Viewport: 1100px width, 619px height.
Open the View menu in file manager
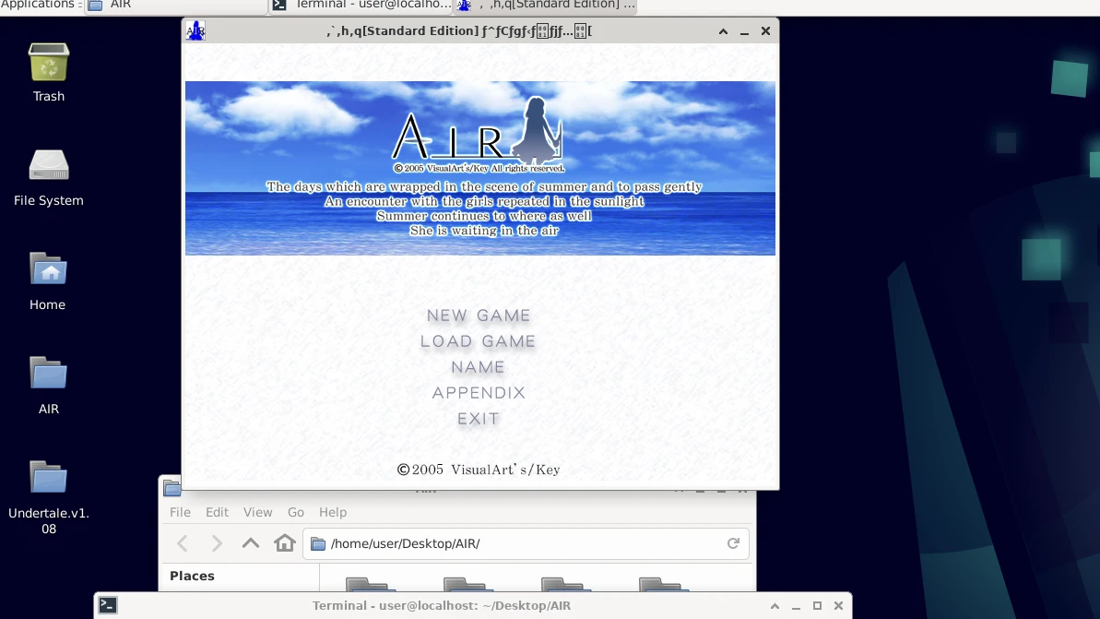pyautogui.click(x=257, y=512)
